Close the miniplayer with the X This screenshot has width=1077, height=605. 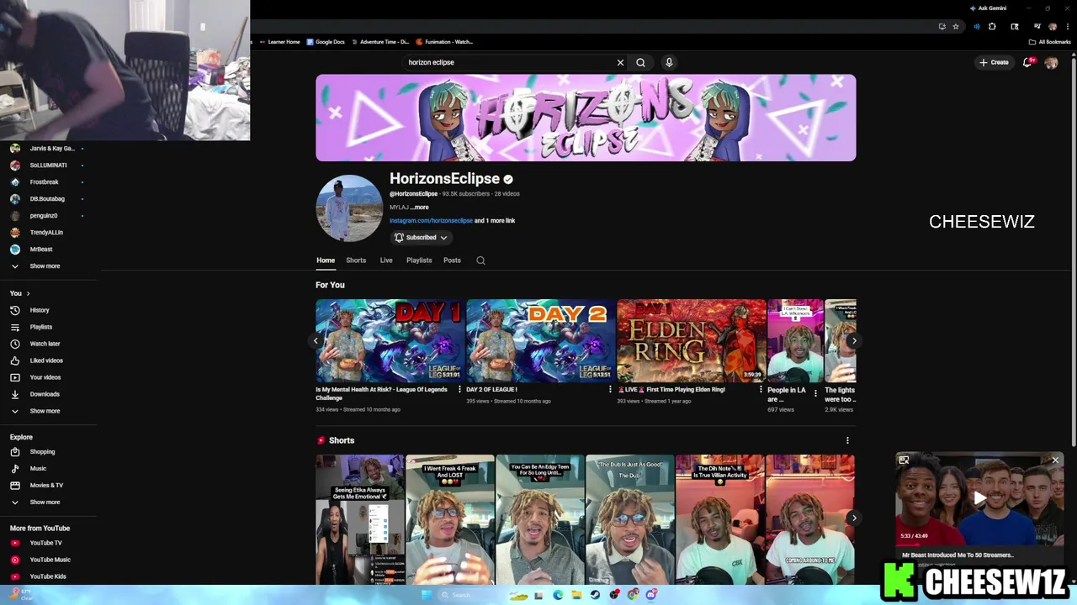tap(1055, 460)
